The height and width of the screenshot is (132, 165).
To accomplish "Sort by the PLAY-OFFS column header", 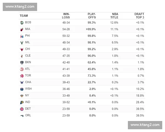I will [92, 16].
